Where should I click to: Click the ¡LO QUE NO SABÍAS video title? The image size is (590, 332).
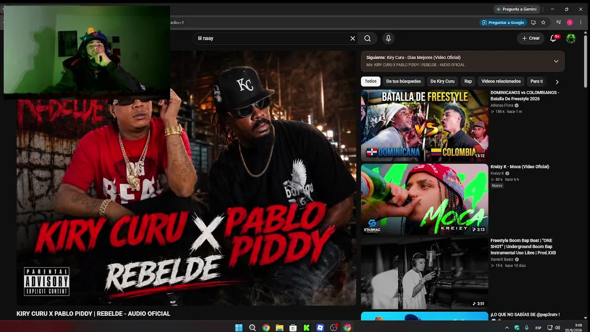pos(525,314)
